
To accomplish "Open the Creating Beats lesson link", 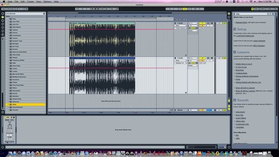I will point(241,73).
